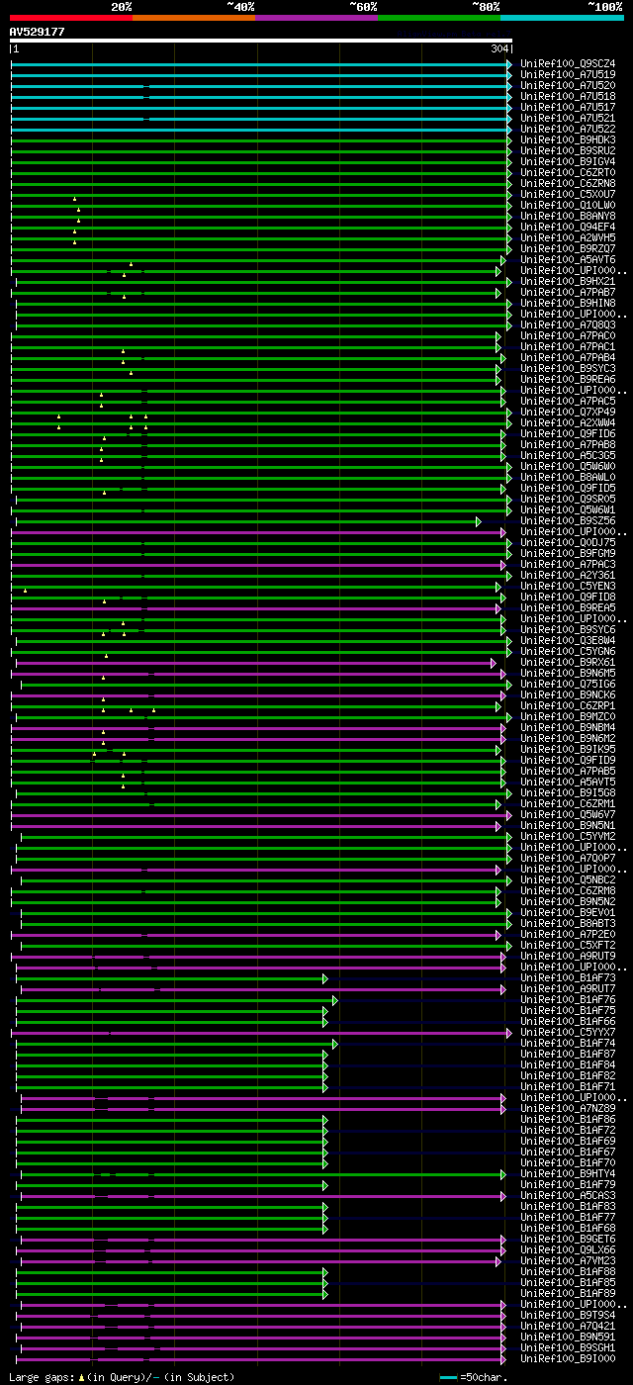The height and width of the screenshot is (1385, 633).
Task: Select label UniRef100_B9RX61
Action: (568, 662)
